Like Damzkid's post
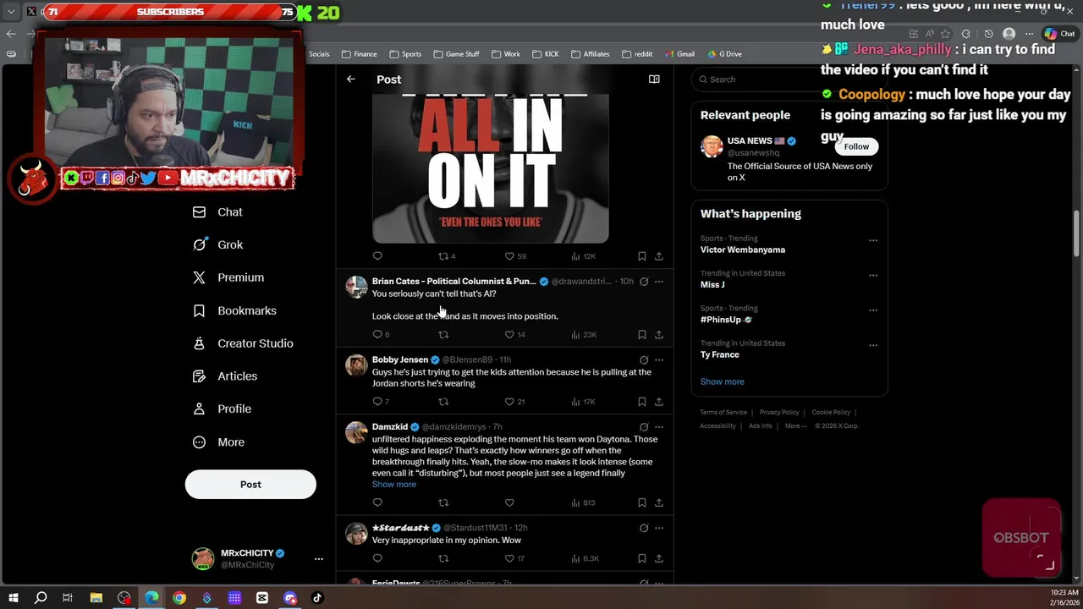The width and height of the screenshot is (1083, 609). [x=509, y=502]
